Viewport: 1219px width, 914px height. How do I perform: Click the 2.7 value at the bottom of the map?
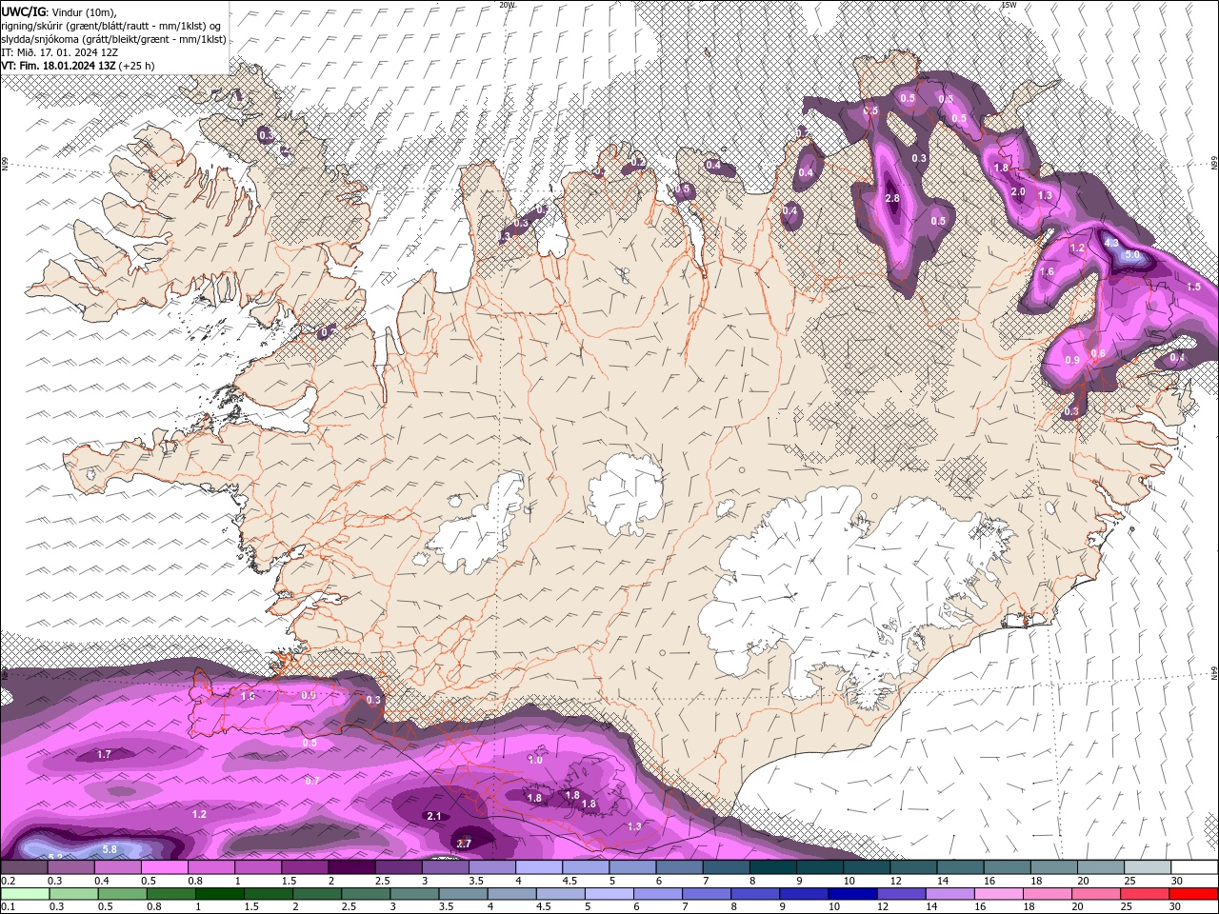point(464,844)
